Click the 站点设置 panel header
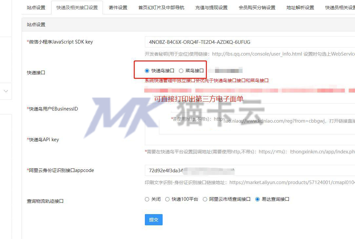 point(188,25)
